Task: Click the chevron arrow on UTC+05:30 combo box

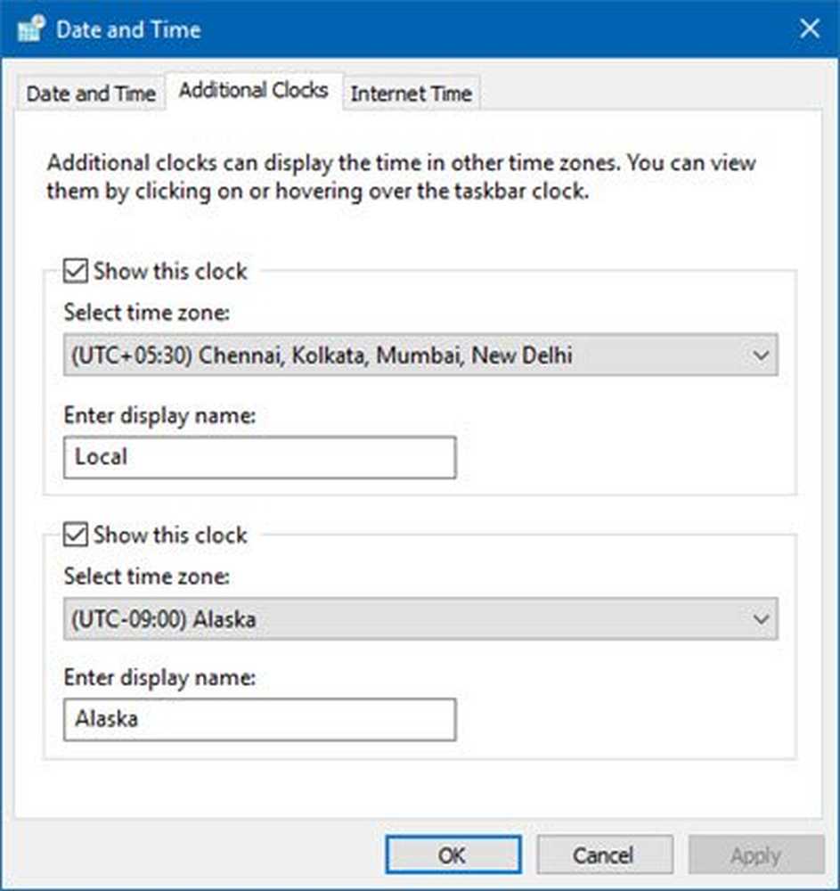Action: click(x=760, y=356)
